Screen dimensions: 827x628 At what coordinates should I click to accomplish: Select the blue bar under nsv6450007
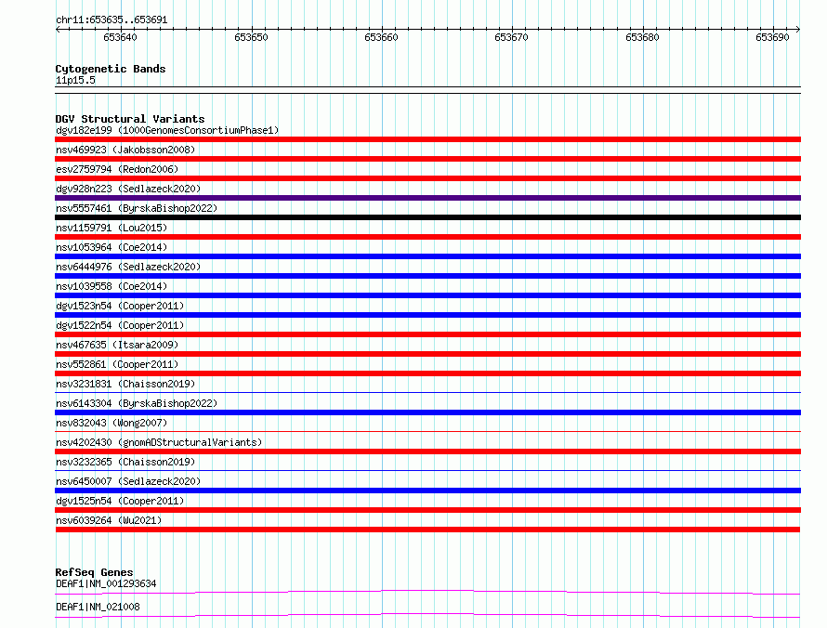click(427, 491)
